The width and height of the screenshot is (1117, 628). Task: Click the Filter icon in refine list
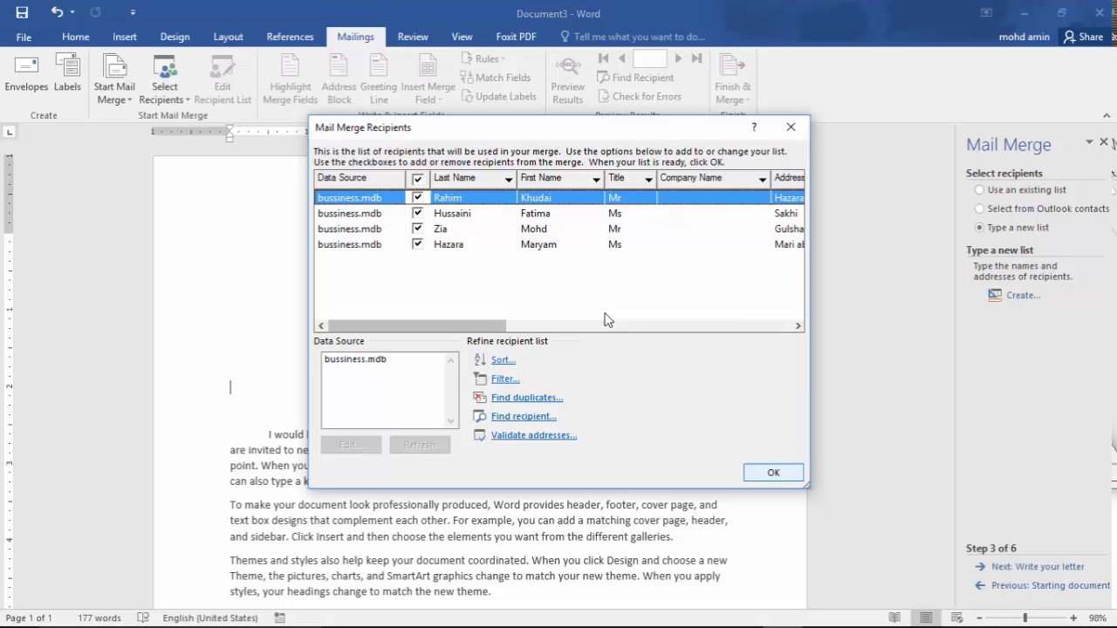click(479, 379)
